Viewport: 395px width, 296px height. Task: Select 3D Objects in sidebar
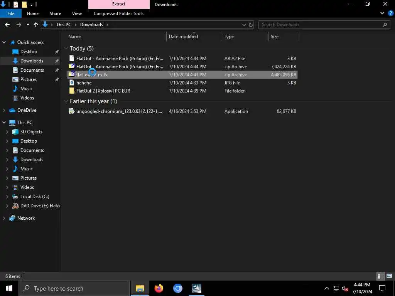click(x=31, y=132)
